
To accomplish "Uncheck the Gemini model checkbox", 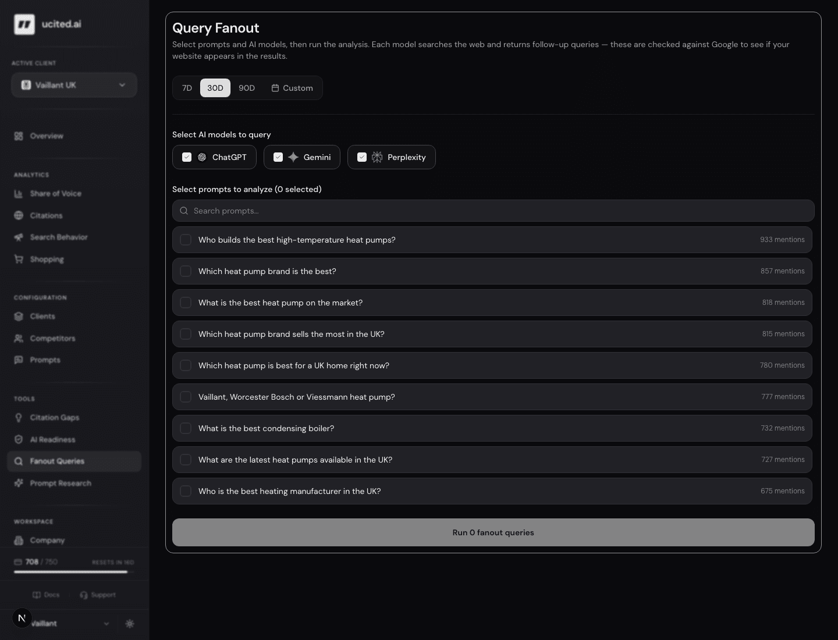I will 278,157.
